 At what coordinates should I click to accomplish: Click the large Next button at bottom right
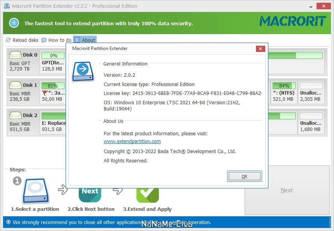[287, 190]
